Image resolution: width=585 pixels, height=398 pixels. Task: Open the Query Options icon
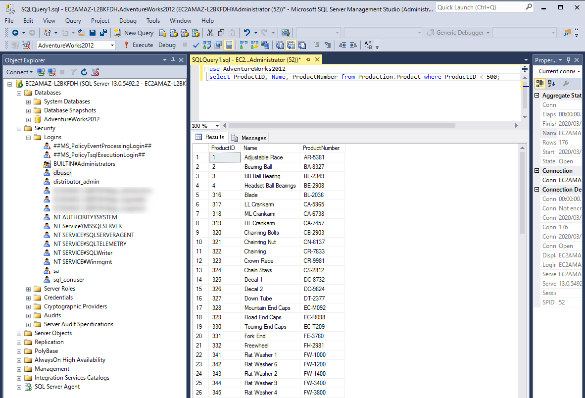tap(218, 45)
